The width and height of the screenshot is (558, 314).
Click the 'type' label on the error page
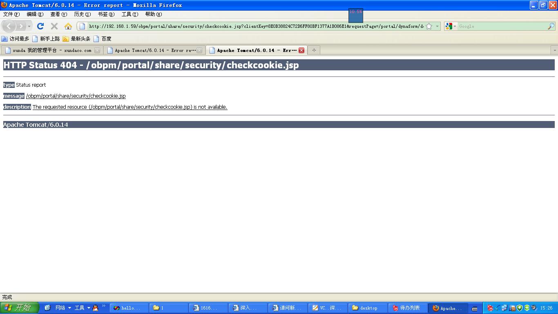click(x=9, y=85)
